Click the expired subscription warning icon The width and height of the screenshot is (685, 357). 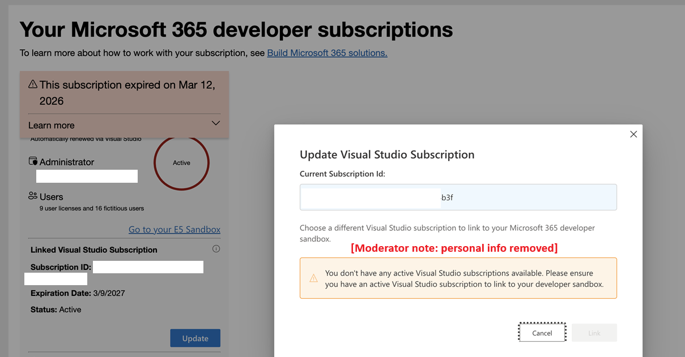(x=33, y=84)
